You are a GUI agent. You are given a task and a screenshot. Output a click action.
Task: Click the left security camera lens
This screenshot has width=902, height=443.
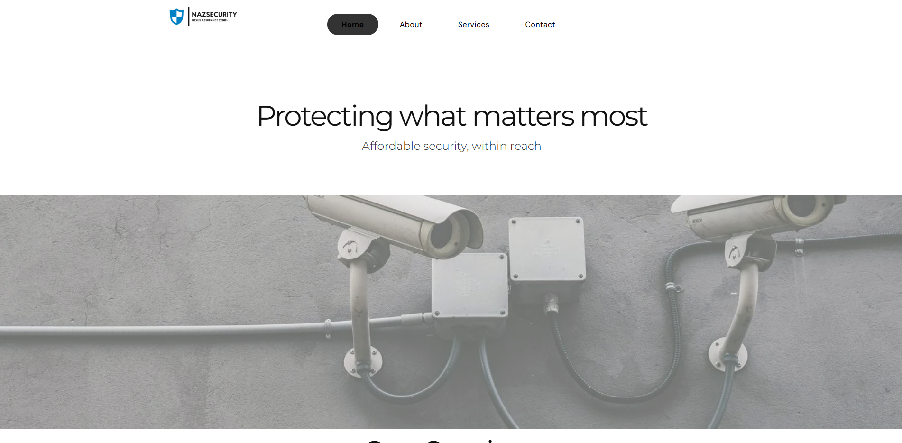coord(444,234)
